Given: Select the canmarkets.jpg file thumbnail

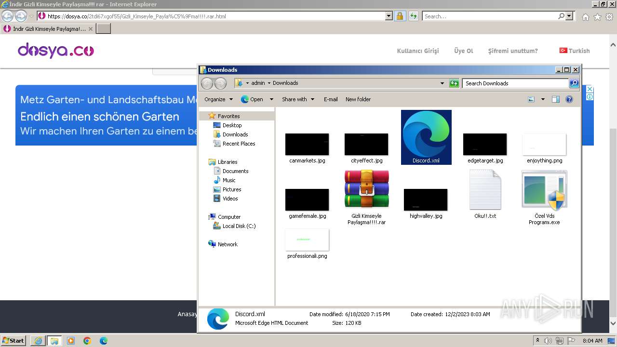Looking at the screenshot, I should (307, 145).
